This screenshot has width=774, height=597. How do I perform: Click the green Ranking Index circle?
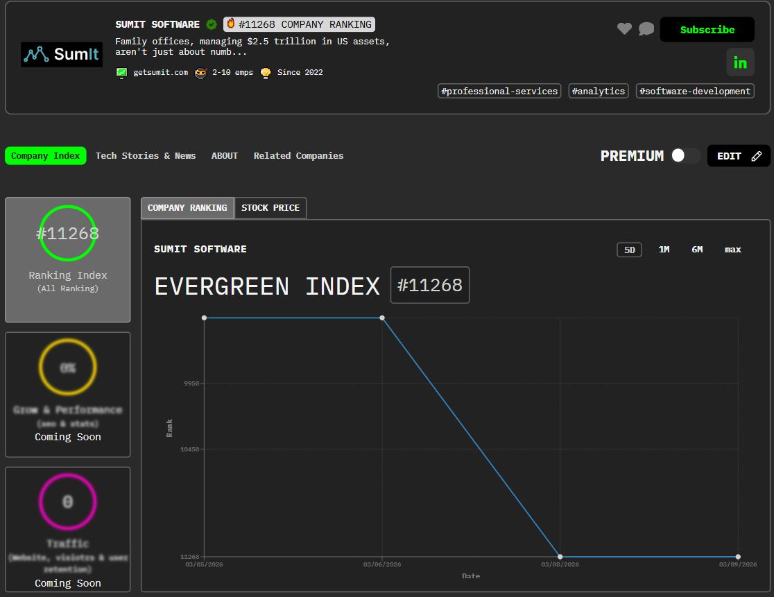(67, 234)
